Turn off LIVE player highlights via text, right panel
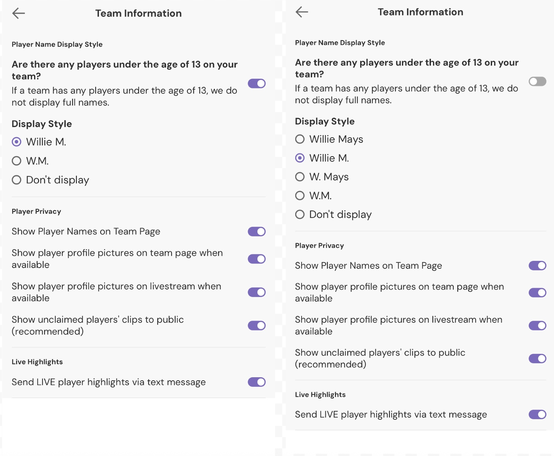554x456 pixels. coord(537,414)
